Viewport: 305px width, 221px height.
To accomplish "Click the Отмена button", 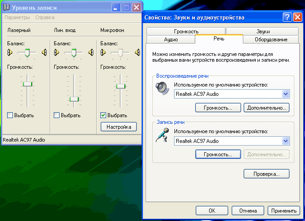I will [x=248, y=211].
